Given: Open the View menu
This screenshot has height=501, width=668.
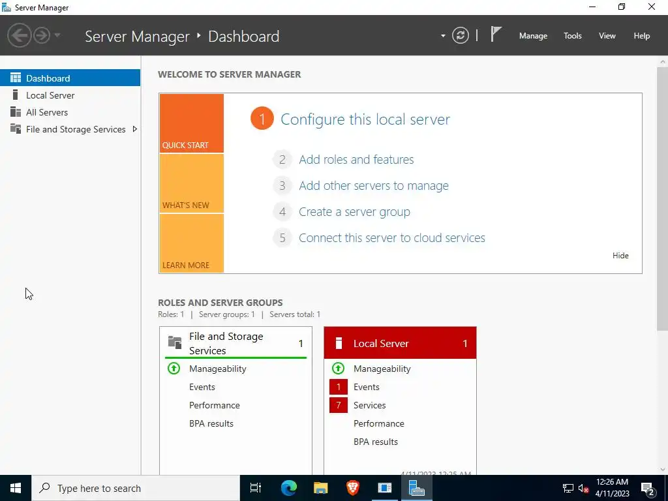Looking at the screenshot, I should tap(607, 36).
